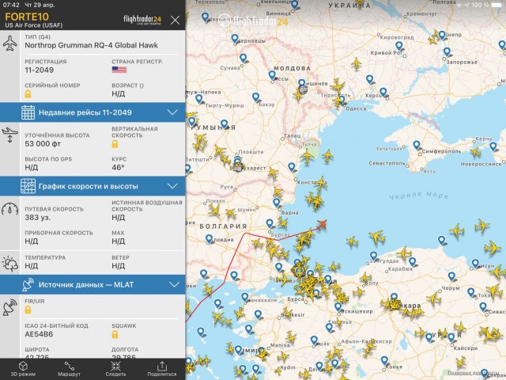This screenshot has height=380, width=506.
Task: Tap the ground speed value 383 уз.
Action: pos(37,218)
